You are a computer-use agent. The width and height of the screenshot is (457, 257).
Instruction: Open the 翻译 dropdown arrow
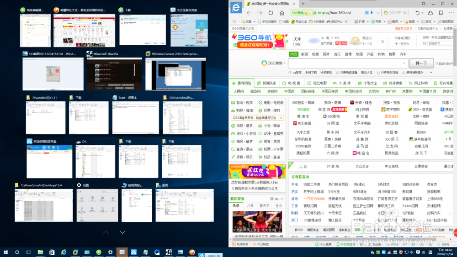point(401,21)
